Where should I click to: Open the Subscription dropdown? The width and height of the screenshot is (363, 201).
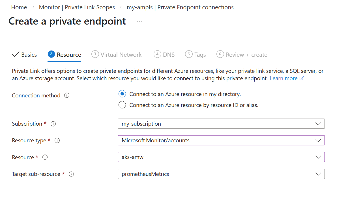pos(221,124)
